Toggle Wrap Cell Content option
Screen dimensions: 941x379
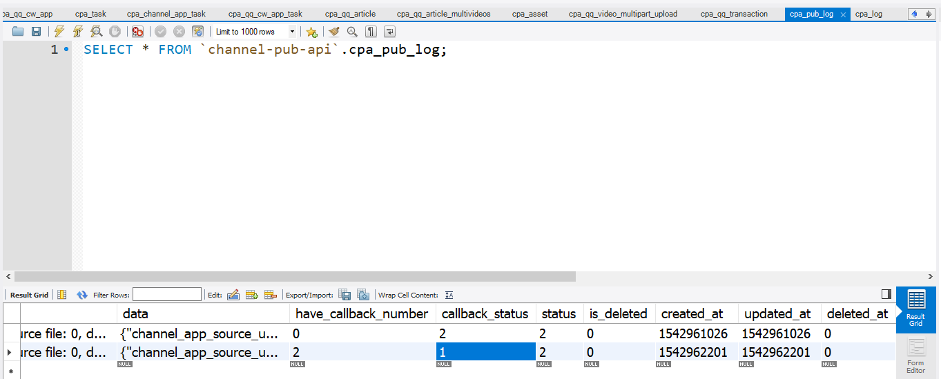[449, 295]
